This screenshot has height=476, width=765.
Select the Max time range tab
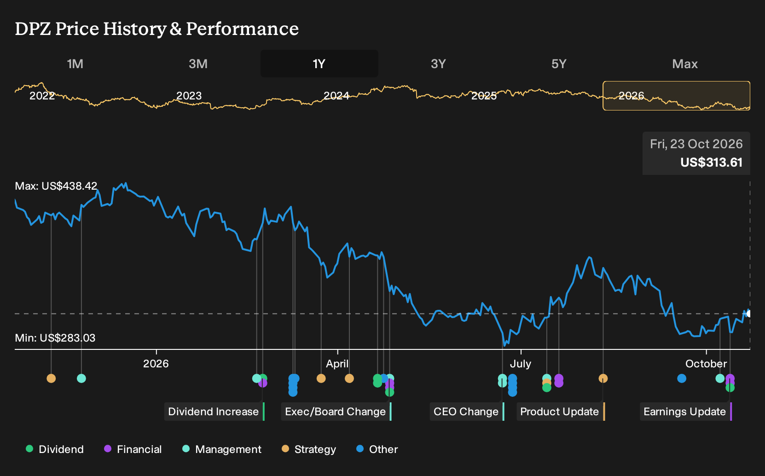coord(685,64)
